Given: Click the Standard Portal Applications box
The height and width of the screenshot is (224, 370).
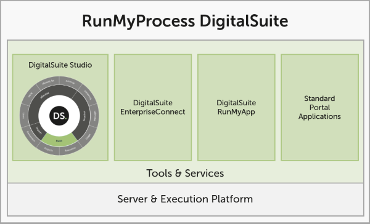Looking at the screenshot, I should [319, 108].
